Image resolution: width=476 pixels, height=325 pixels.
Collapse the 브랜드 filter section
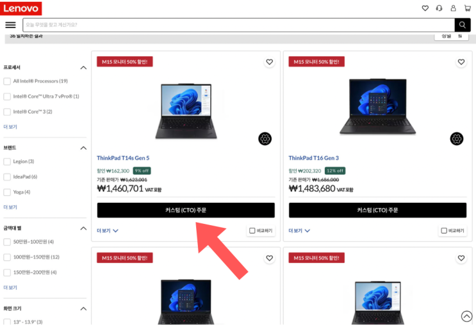tap(83, 148)
